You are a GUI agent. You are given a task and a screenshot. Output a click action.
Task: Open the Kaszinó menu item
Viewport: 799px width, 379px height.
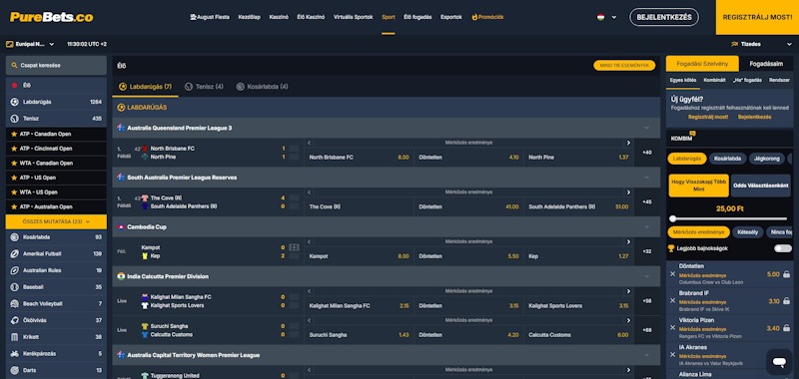coord(279,17)
